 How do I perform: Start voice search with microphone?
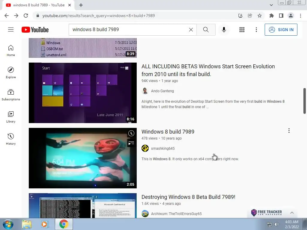tap(224, 30)
